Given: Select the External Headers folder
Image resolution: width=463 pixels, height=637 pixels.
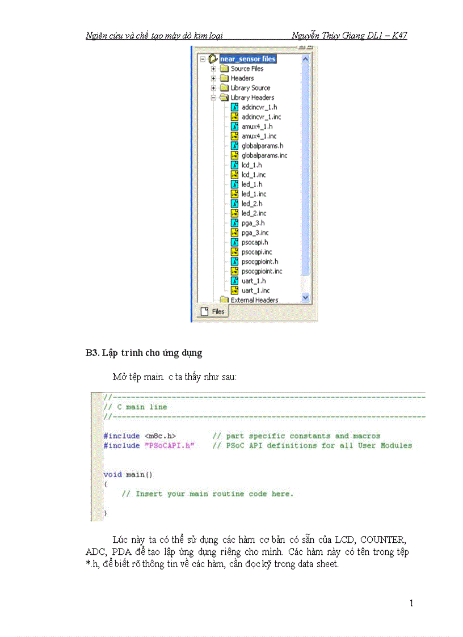Looking at the screenshot, I should (x=254, y=300).
